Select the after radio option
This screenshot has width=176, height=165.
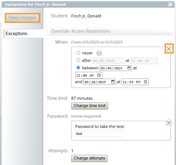coord(78,60)
